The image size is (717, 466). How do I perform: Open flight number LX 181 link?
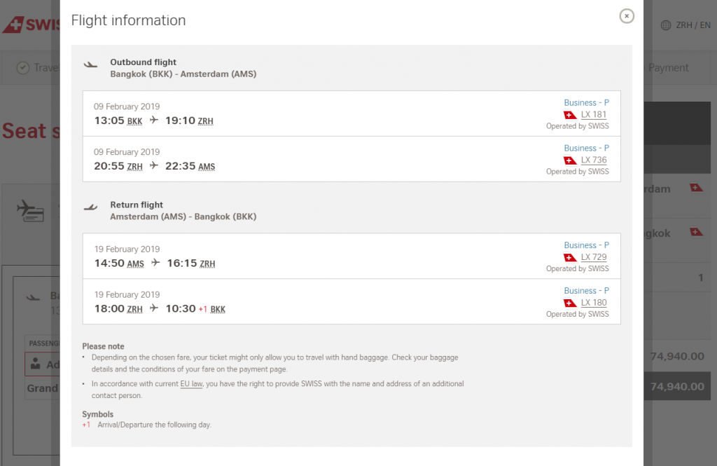(594, 114)
